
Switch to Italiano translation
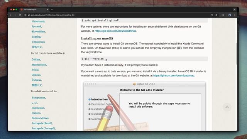(36, 113)
